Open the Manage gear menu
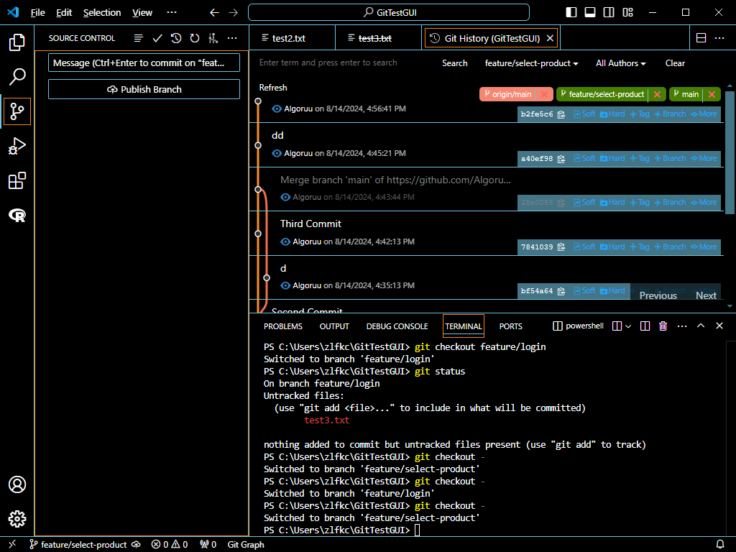 (x=17, y=519)
